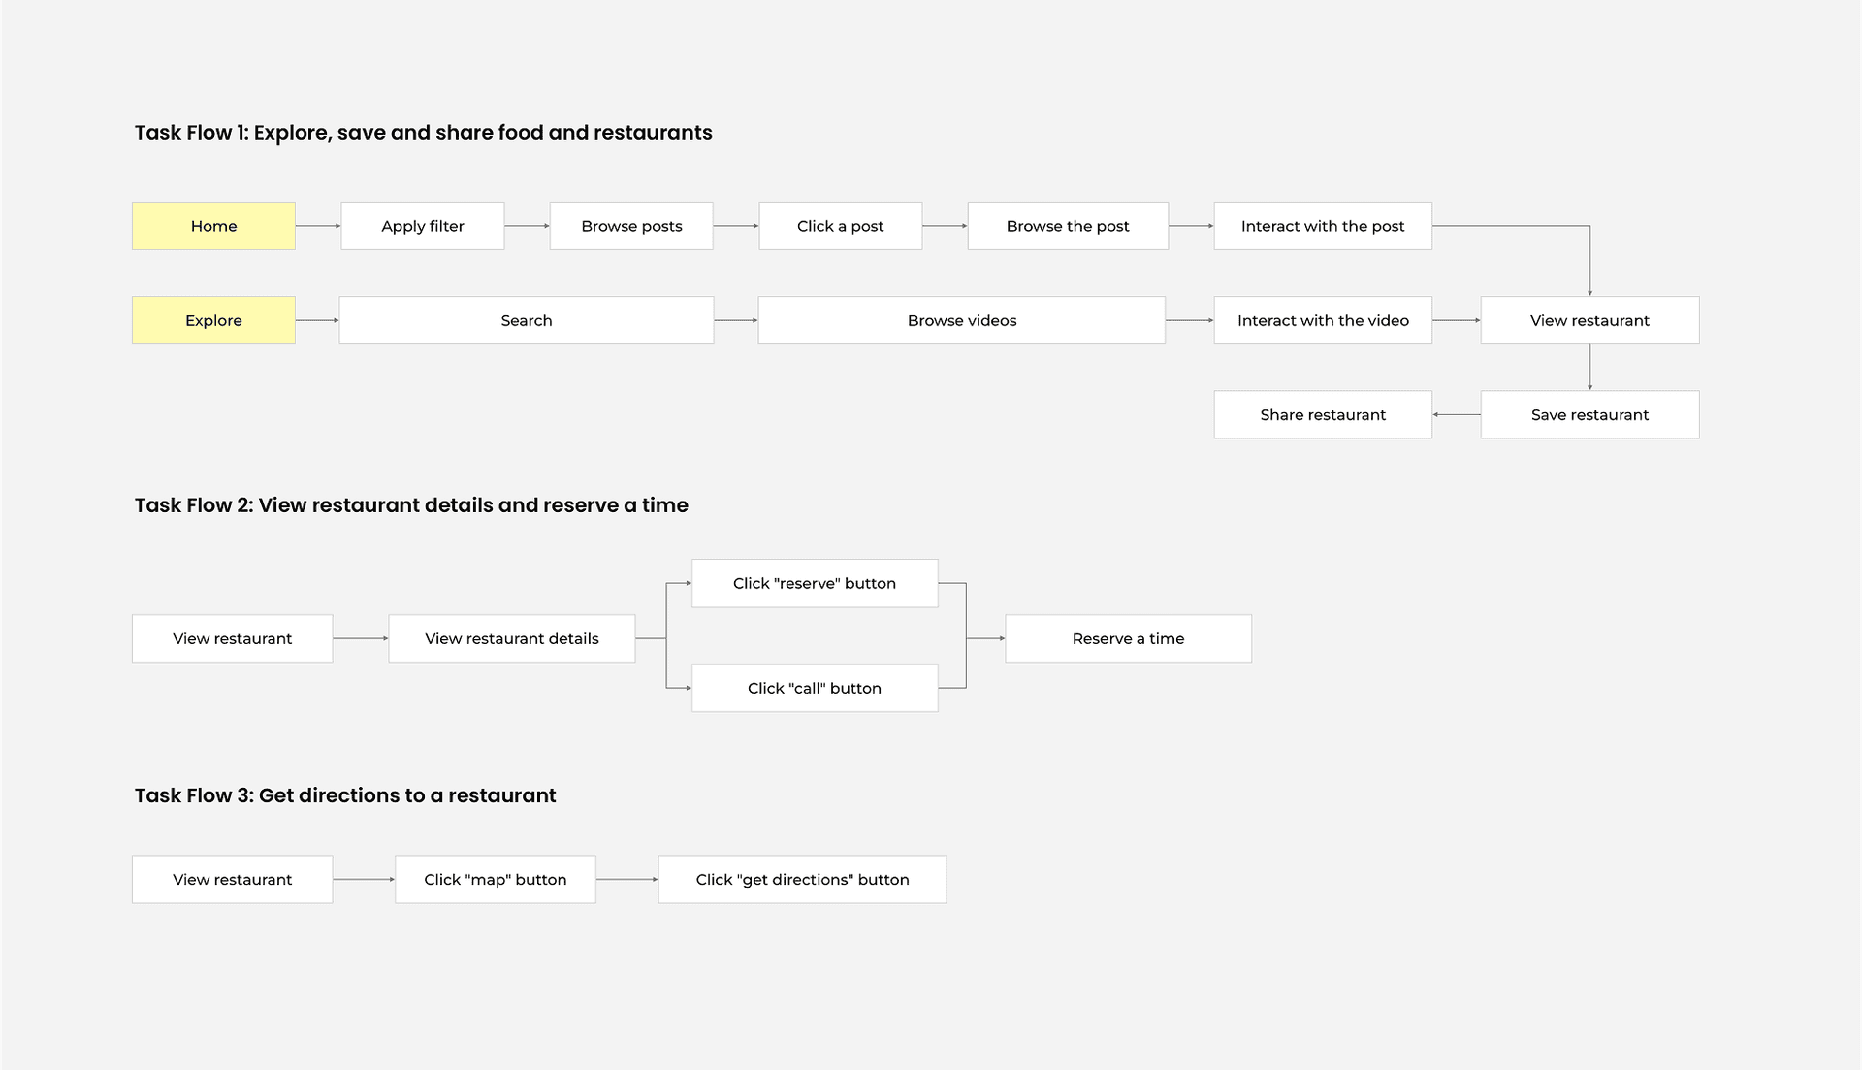Click the View restaurant details box
Image resolution: width=1862 pixels, height=1070 pixels.
[x=512, y=638]
